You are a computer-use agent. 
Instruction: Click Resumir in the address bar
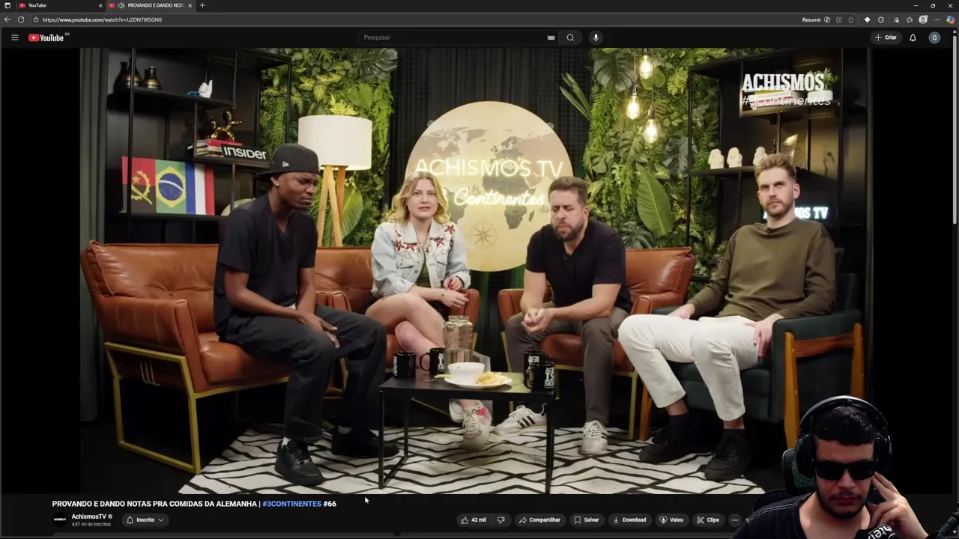pos(811,19)
